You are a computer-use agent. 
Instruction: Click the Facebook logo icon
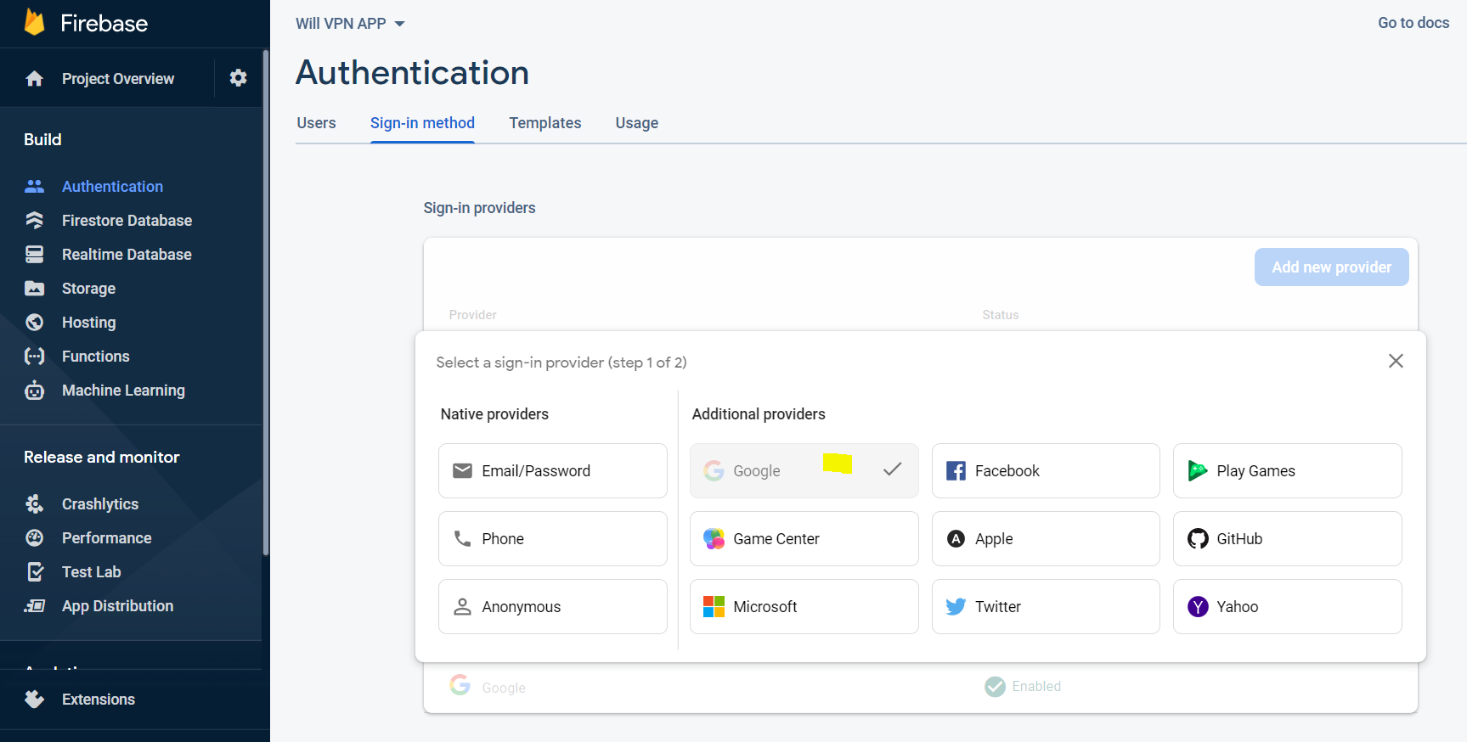tap(956, 470)
